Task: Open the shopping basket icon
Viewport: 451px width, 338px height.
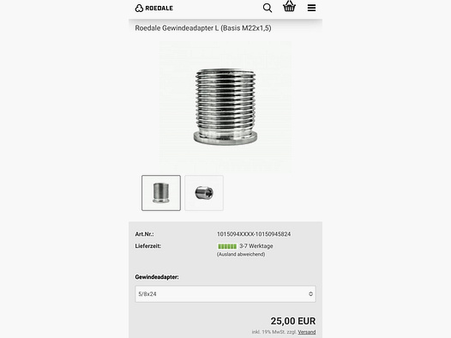Action: click(289, 6)
